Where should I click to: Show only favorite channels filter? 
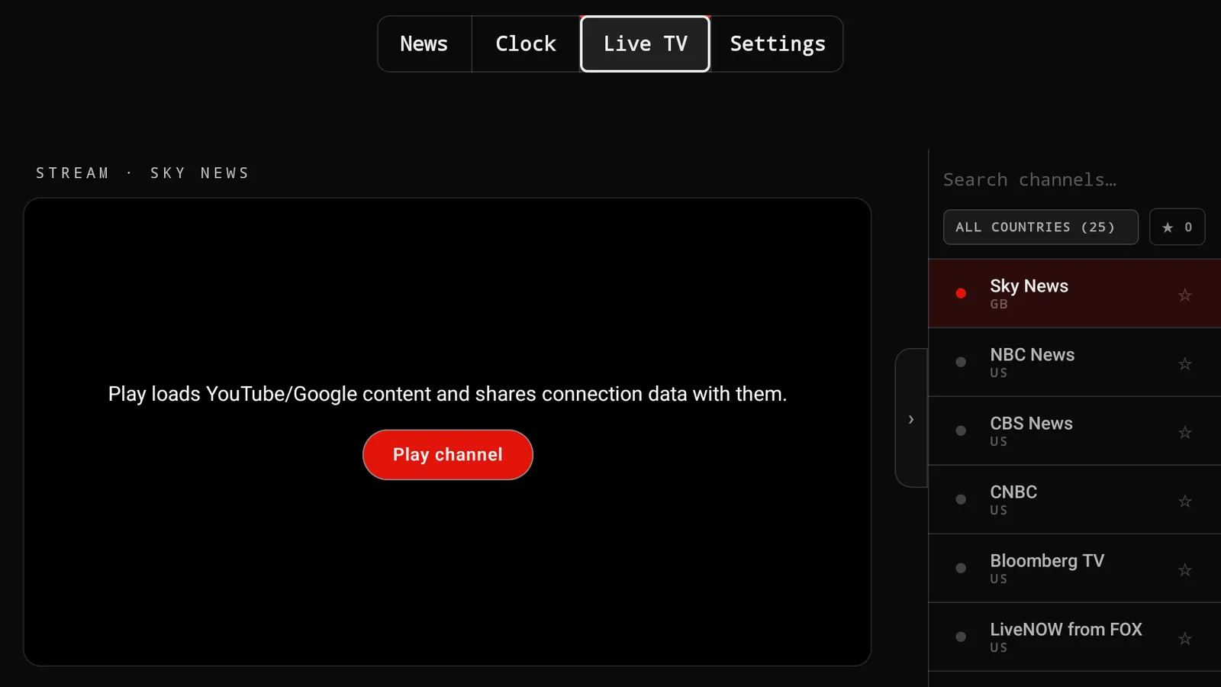tap(1177, 227)
